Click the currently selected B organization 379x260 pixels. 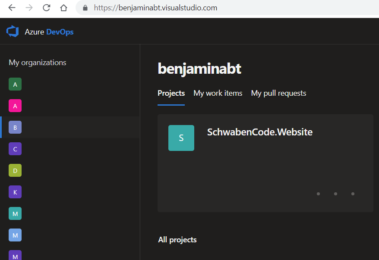tap(15, 127)
